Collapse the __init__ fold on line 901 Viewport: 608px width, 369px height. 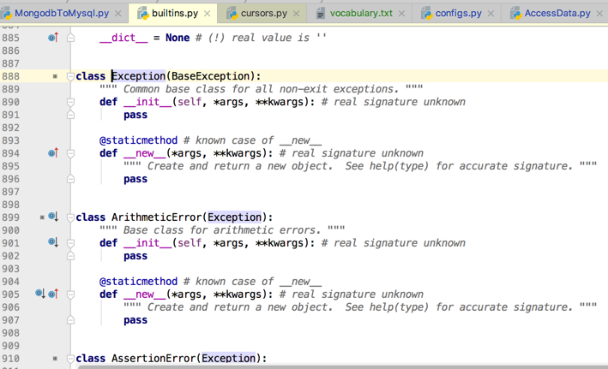coord(70,243)
